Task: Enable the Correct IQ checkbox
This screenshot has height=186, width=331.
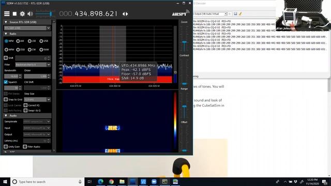Action: tap(25, 105)
